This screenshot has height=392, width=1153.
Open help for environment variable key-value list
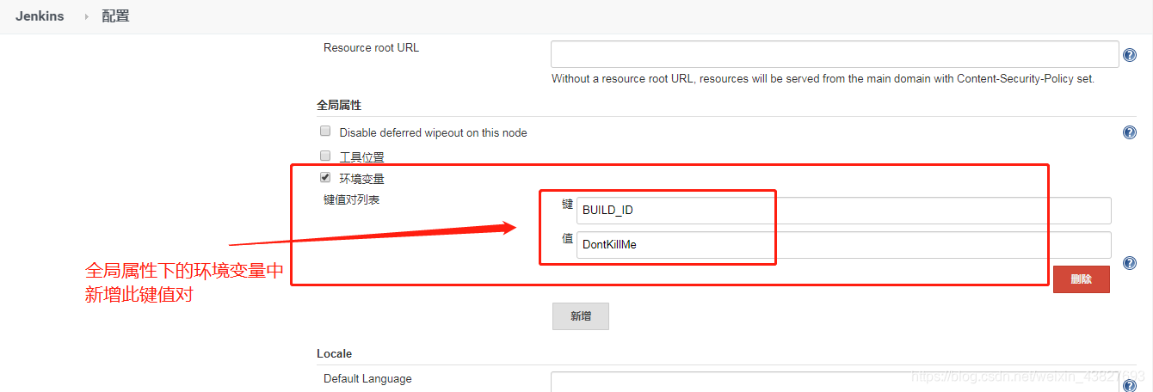coord(1131,262)
